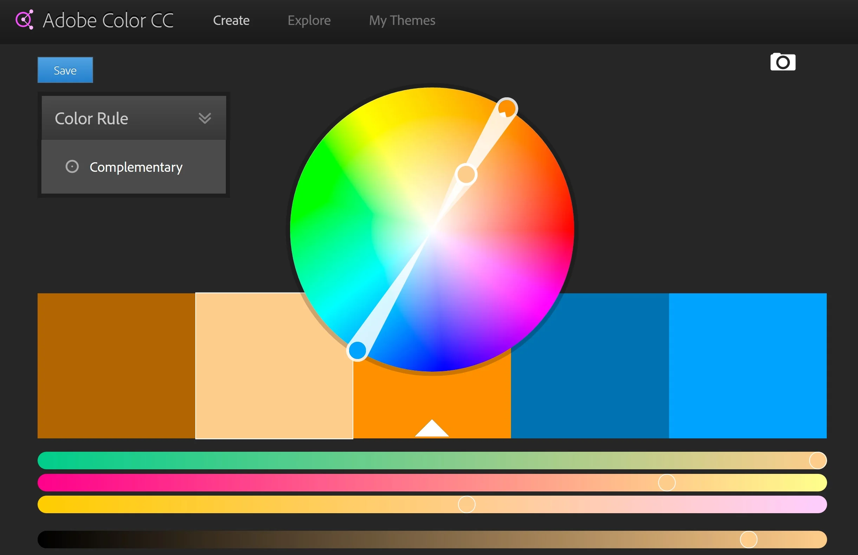Click the Adobe Color CC logo icon
This screenshot has height=555, width=858.
coord(25,20)
